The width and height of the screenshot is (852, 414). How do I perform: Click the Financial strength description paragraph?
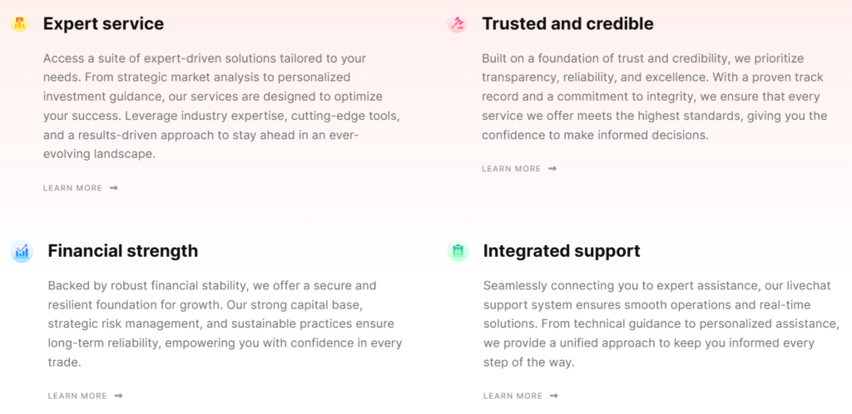click(225, 323)
